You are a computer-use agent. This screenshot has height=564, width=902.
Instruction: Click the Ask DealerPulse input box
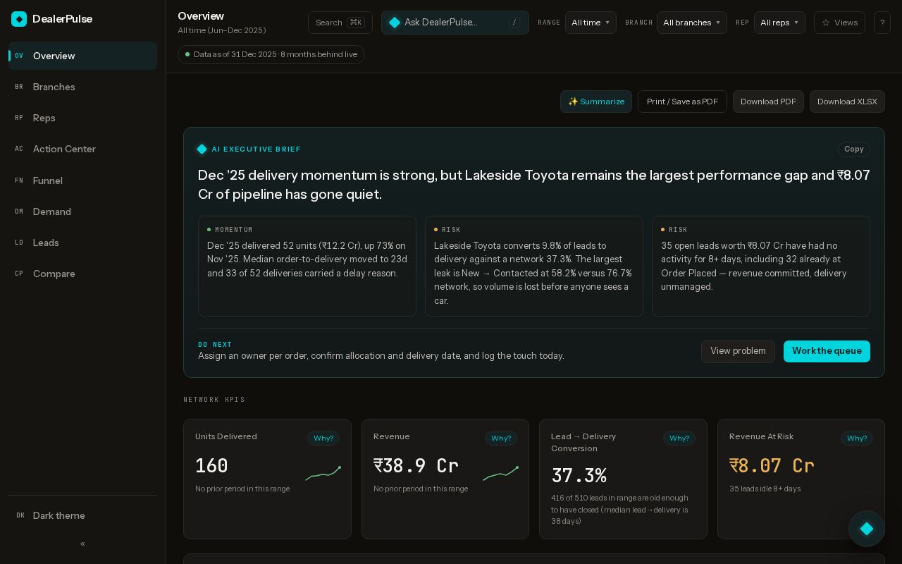point(455,23)
